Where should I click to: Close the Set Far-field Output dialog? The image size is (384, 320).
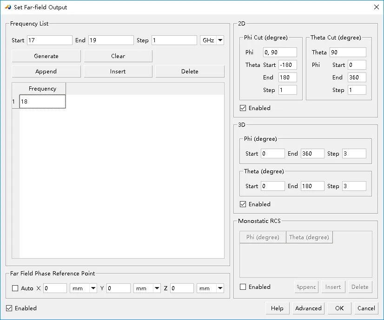[x=376, y=7]
